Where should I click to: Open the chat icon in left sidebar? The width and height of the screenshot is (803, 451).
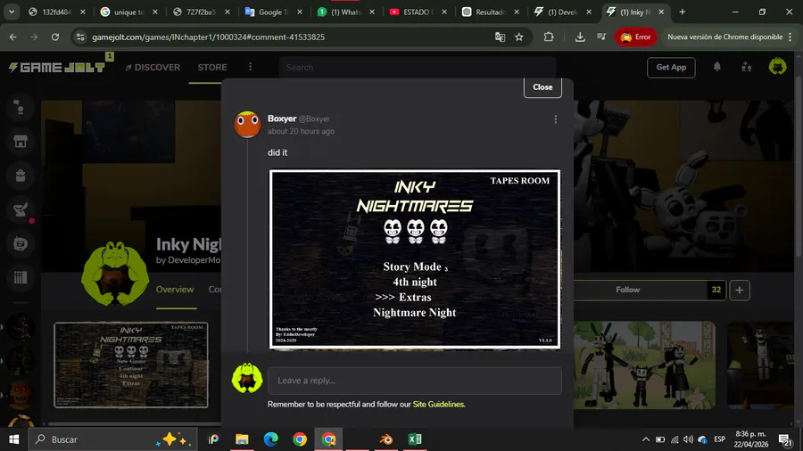tap(21, 107)
